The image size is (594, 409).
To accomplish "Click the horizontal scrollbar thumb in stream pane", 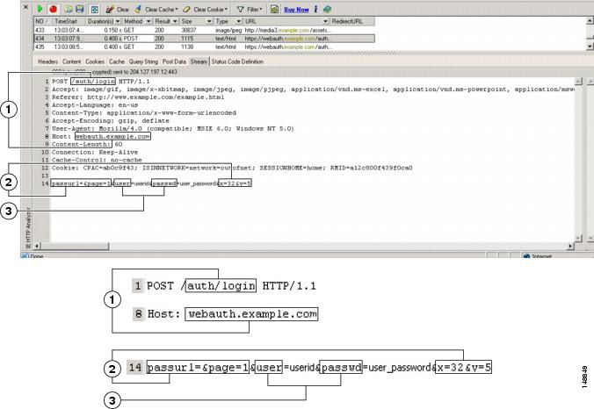I will (75, 246).
